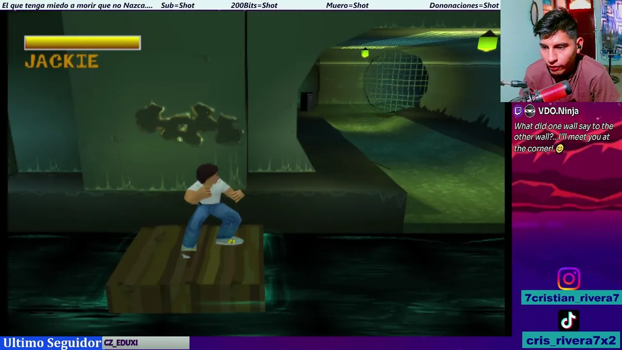Click the small green lantern above the grate

(365, 52)
